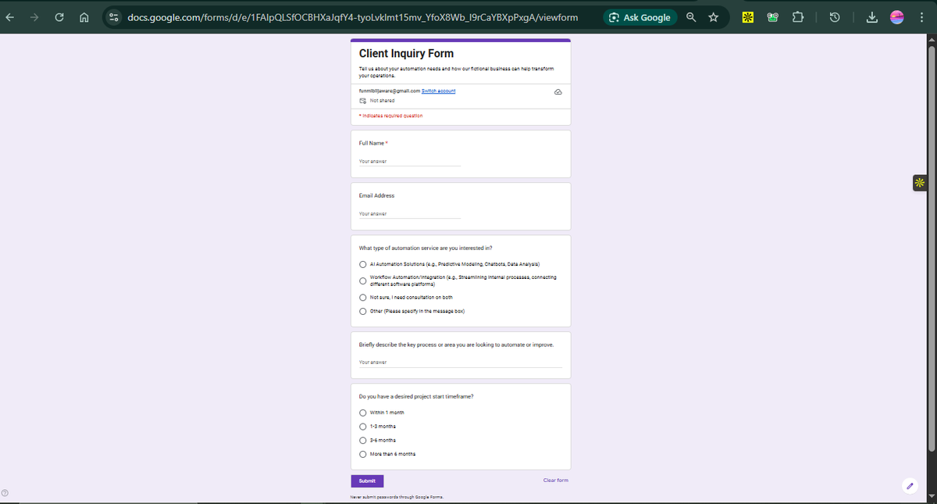Click the Client Inquiry Form title
Viewport: 937px width, 504px height.
coord(406,54)
